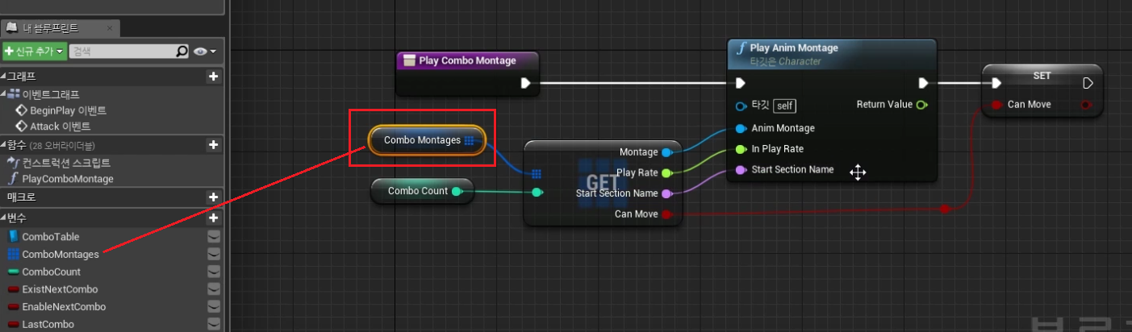The image size is (1132, 332).
Task: Collapse the 그래프 section
Action: [x=3, y=77]
